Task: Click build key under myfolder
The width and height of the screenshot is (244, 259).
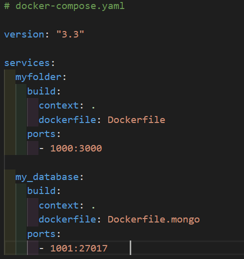Action: click(x=41, y=91)
